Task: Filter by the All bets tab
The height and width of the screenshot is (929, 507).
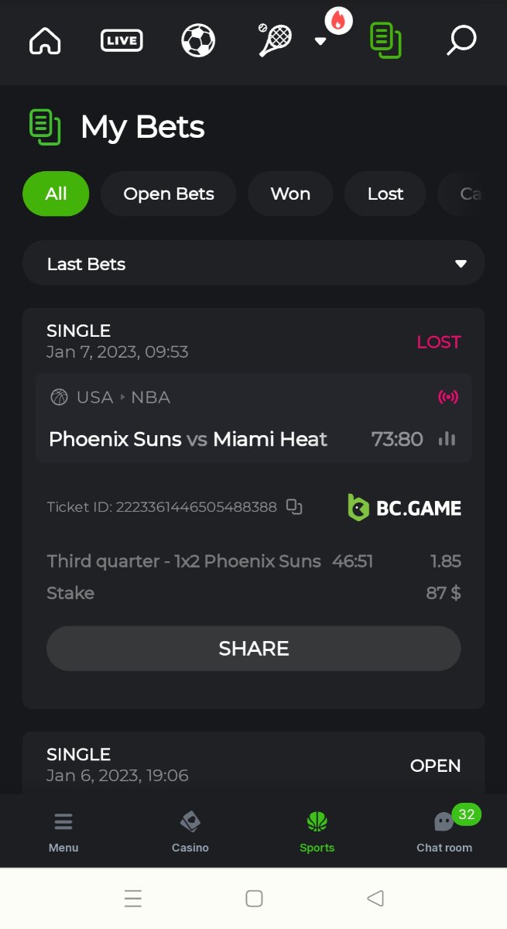Action: point(56,194)
